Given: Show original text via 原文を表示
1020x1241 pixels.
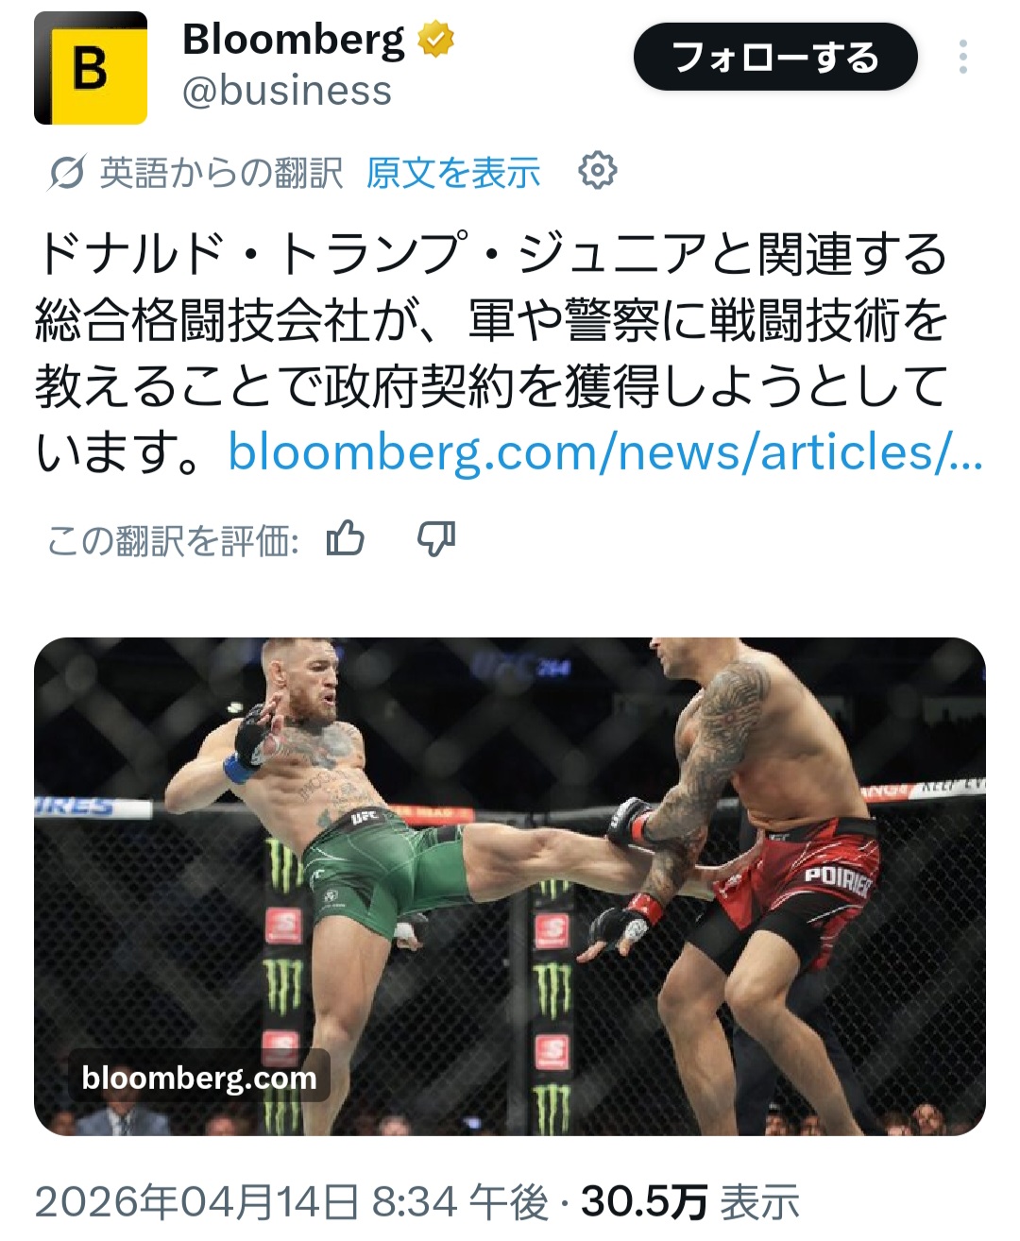Looking at the screenshot, I should [453, 173].
